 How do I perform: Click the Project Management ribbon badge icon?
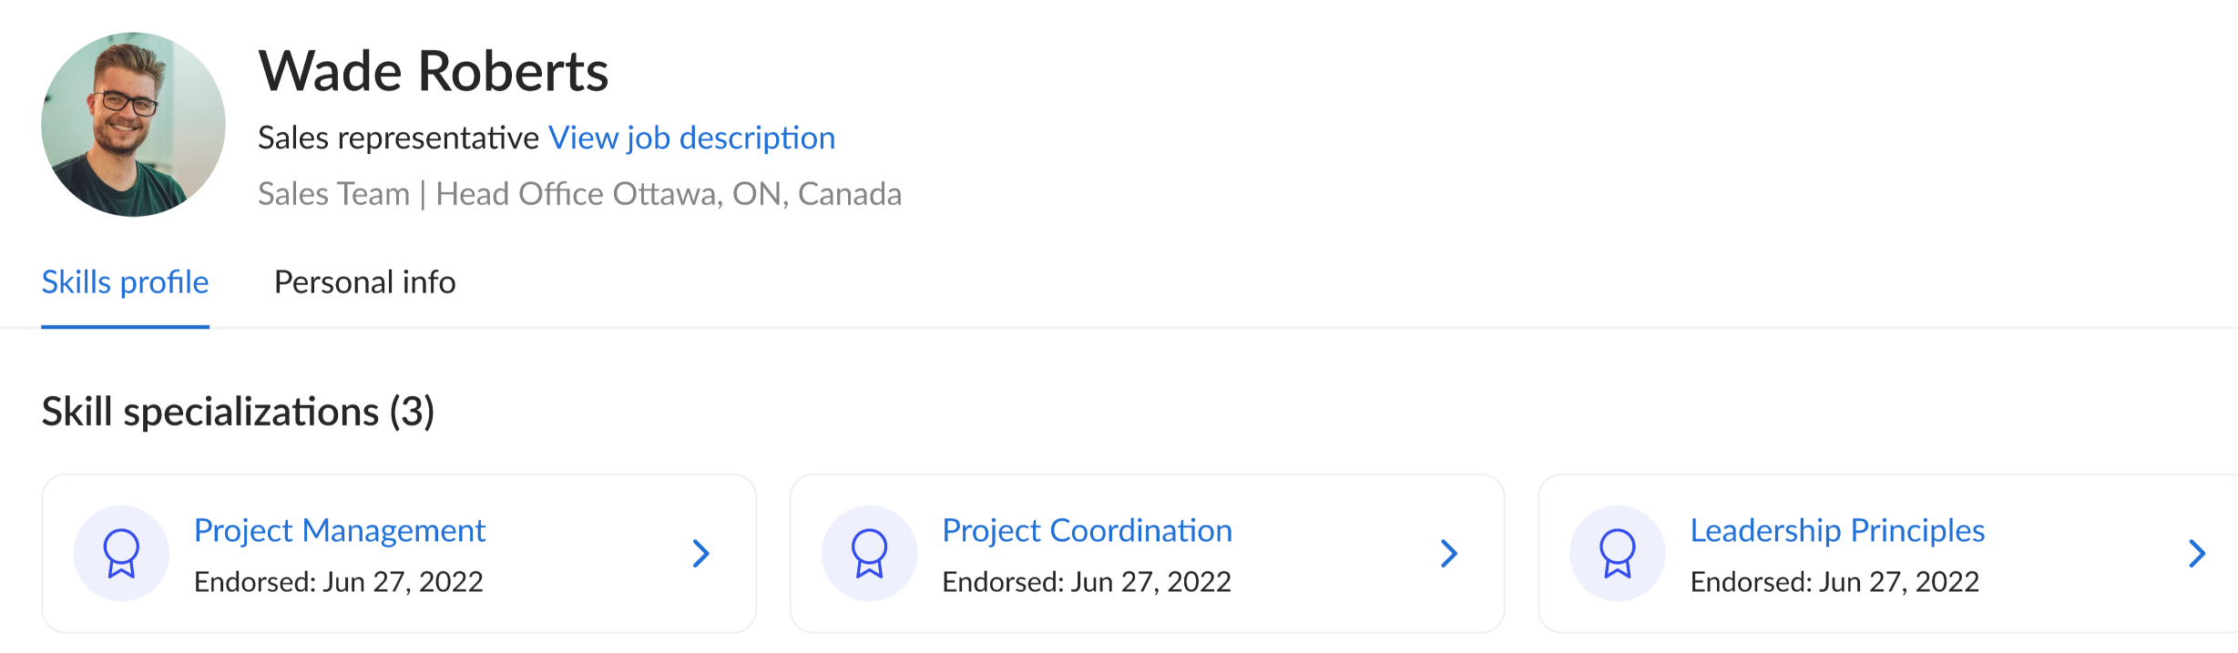pyautogui.click(x=121, y=554)
